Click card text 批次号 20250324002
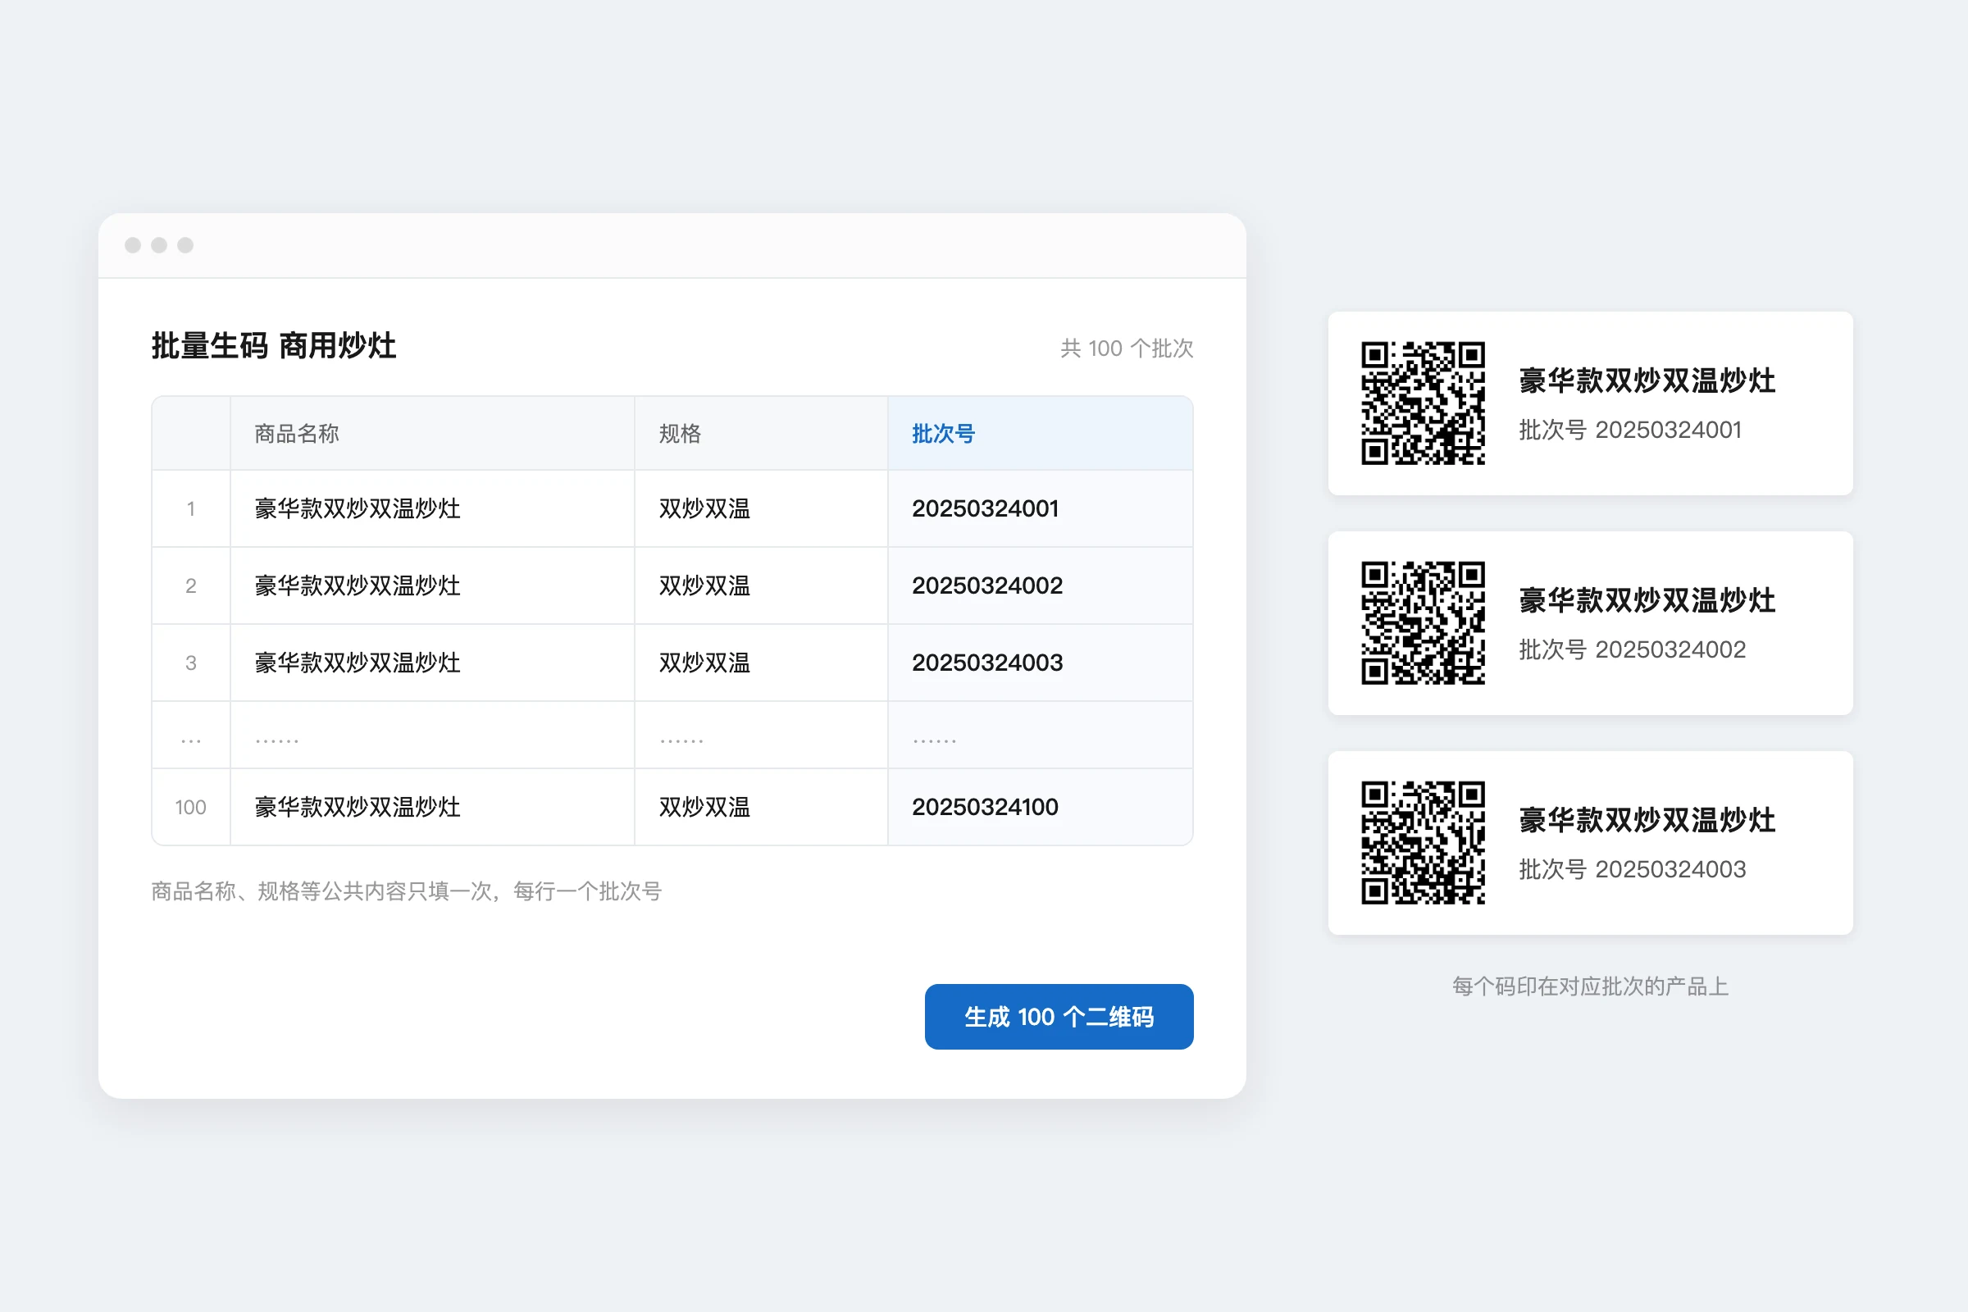 pyautogui.click(x=1632, y=649)
